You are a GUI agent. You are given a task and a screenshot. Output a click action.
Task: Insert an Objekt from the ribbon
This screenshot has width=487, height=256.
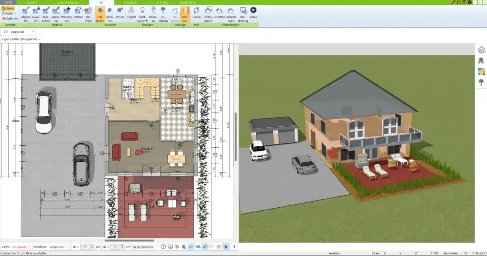(x=132, y=13)
